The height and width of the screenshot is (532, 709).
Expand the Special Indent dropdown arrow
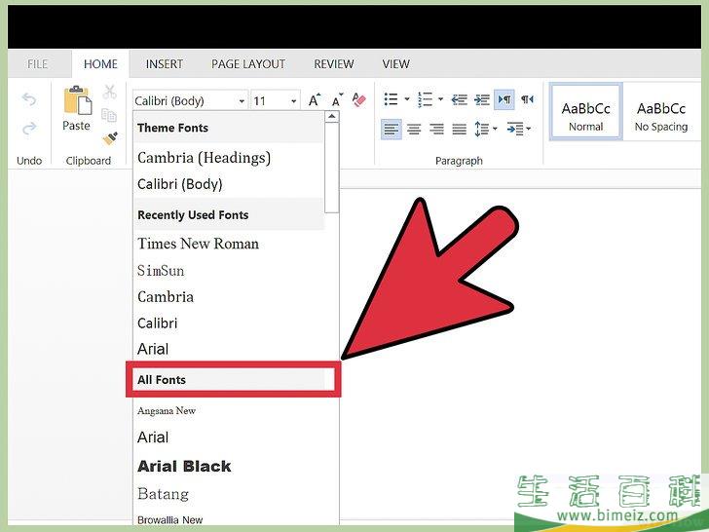click(x=529, y=129)
